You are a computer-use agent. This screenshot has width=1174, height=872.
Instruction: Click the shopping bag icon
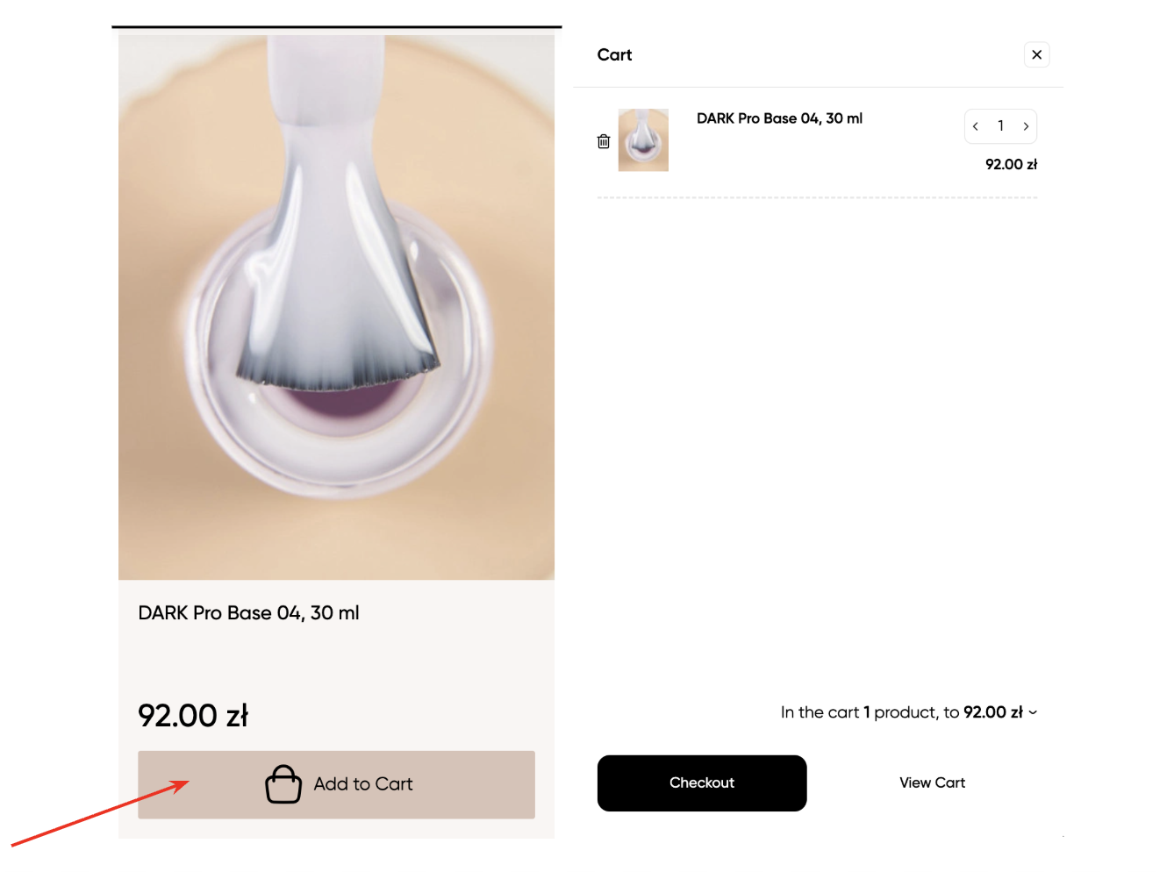point(283,784)
